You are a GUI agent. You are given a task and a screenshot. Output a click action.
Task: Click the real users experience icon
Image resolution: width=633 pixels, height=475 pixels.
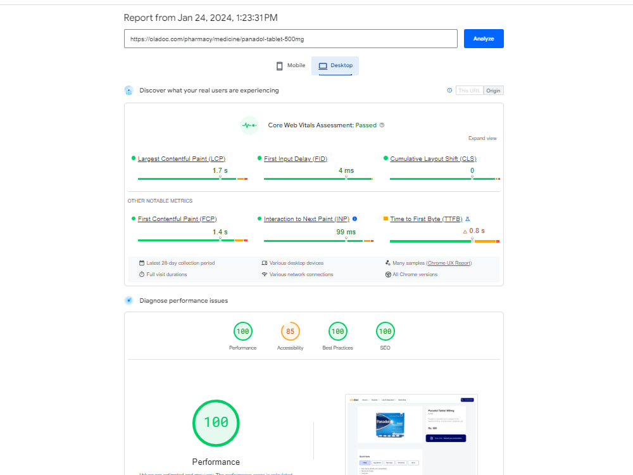click(x=128, y=91)
